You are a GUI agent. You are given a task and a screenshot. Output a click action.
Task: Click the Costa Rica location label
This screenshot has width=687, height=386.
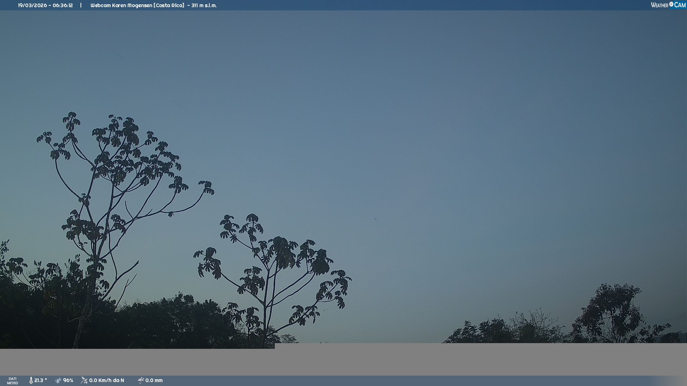[169, 5]
